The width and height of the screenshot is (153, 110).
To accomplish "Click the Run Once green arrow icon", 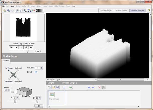I will 70,87.
